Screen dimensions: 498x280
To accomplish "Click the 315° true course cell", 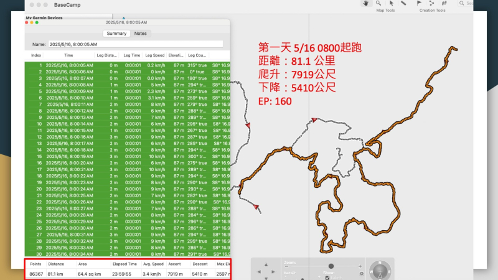I will (197, 65).
